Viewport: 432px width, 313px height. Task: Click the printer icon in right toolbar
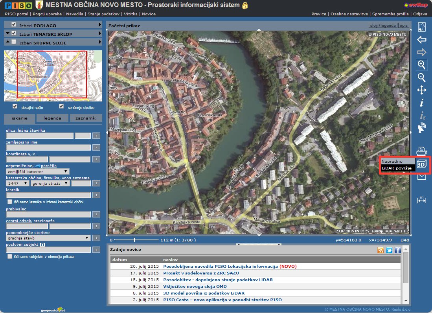click(421, 150)
